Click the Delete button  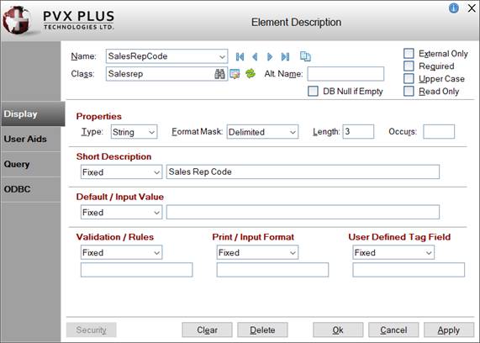(262, 330)
